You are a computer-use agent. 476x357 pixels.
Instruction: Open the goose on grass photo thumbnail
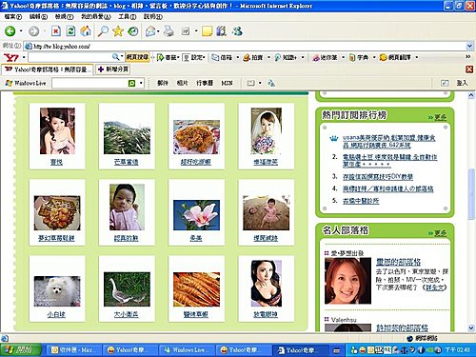point(127,289)
